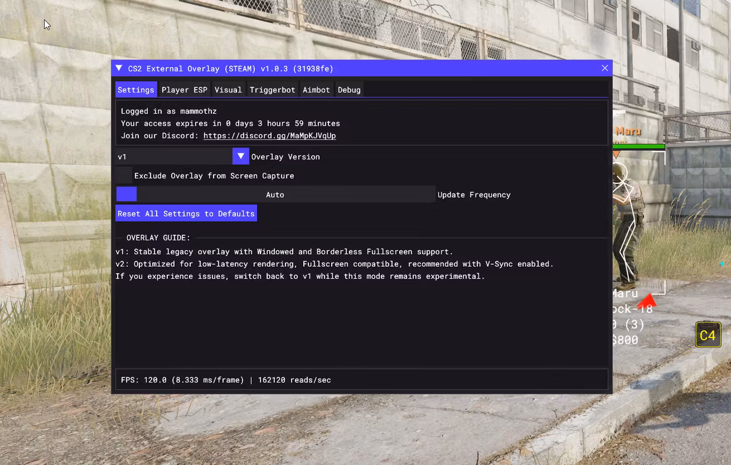Show the Debug tab
Viewport: 731px width, 465px height.
[349, 90]
